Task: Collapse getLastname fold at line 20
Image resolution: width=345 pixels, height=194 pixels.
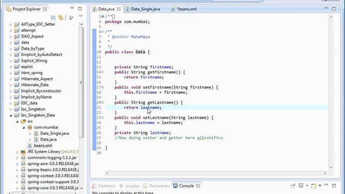Action: [102, 102]
